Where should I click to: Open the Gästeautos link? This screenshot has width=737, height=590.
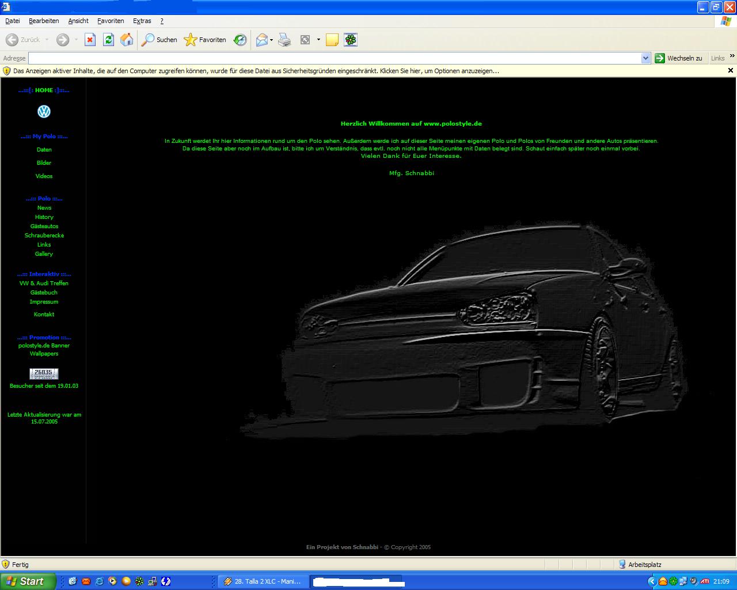pos(44,226)
